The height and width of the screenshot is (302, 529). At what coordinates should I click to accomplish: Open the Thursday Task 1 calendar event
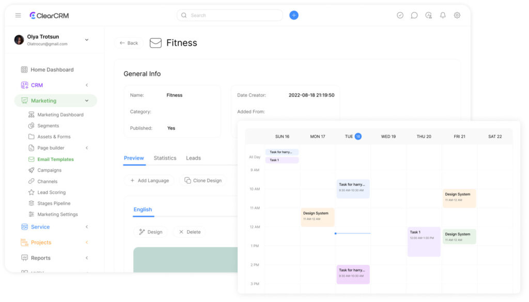point(424,242)
